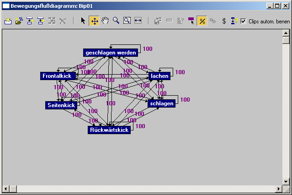Toggle the highlighted Move Clip tool
This screenshot has height=195, width=292.
tap(94, 21)
